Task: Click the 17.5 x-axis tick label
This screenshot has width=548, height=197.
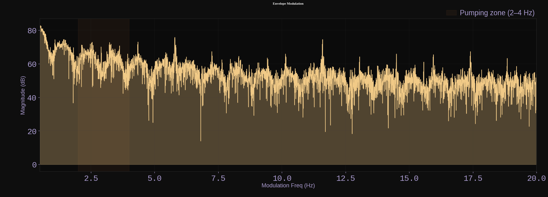Action: (473, 178)
